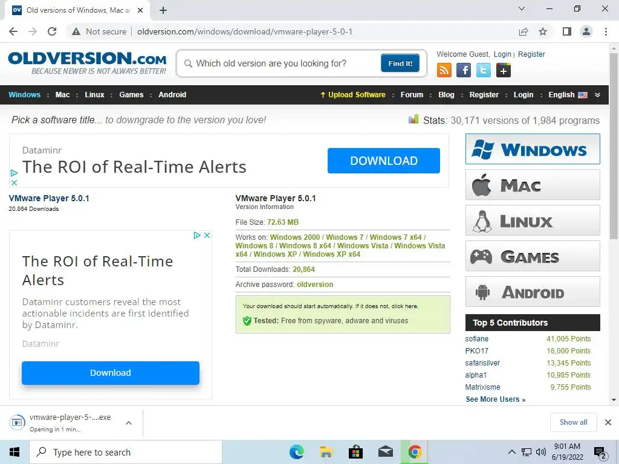Viewport: 619px width, 464px height.
Task: Click the Find It! search button
Action: (400, 63)
